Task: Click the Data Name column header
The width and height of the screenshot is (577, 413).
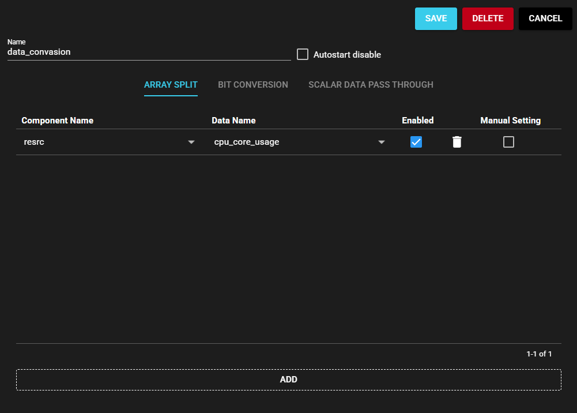Action: click(x=233, y=121)
